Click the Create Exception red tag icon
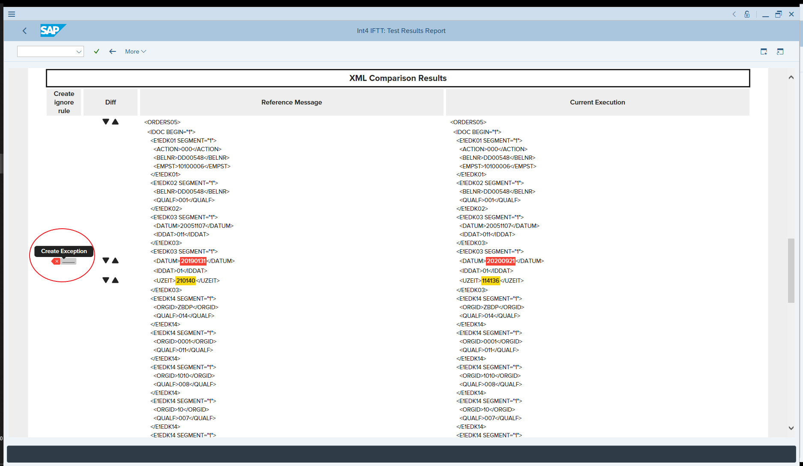Screen dimensions: 803x466 point(56,261)
